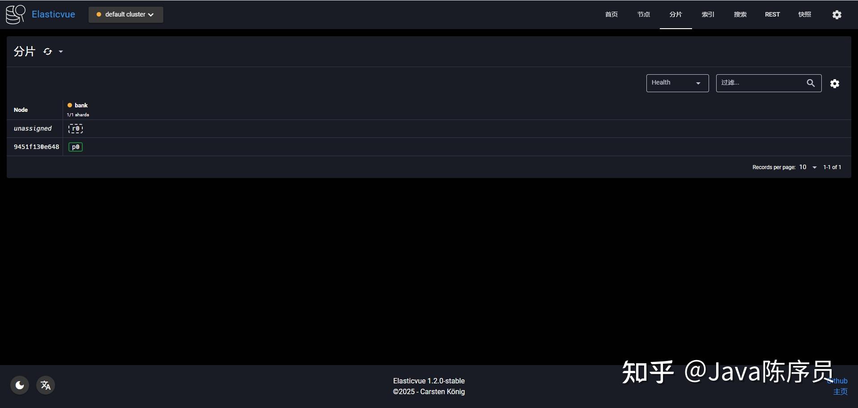Screen dimensions: 858x408
Task: Open the table settings gear beside the filter
Action: pyautogui.click(x=835, y=83)
